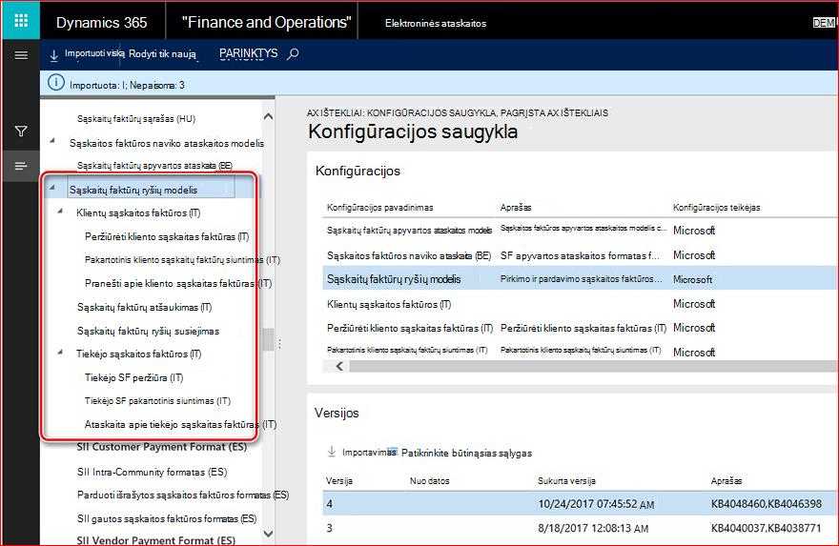The height and width of the screenshot is (546, 839).
Task: Select version 3 row in Versijos
Action: click(x=580, y=528)
